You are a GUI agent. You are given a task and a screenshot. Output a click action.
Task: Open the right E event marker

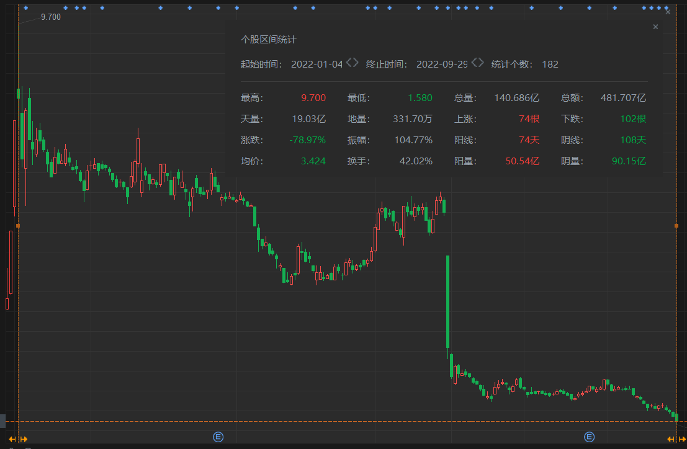pos(588,437)
